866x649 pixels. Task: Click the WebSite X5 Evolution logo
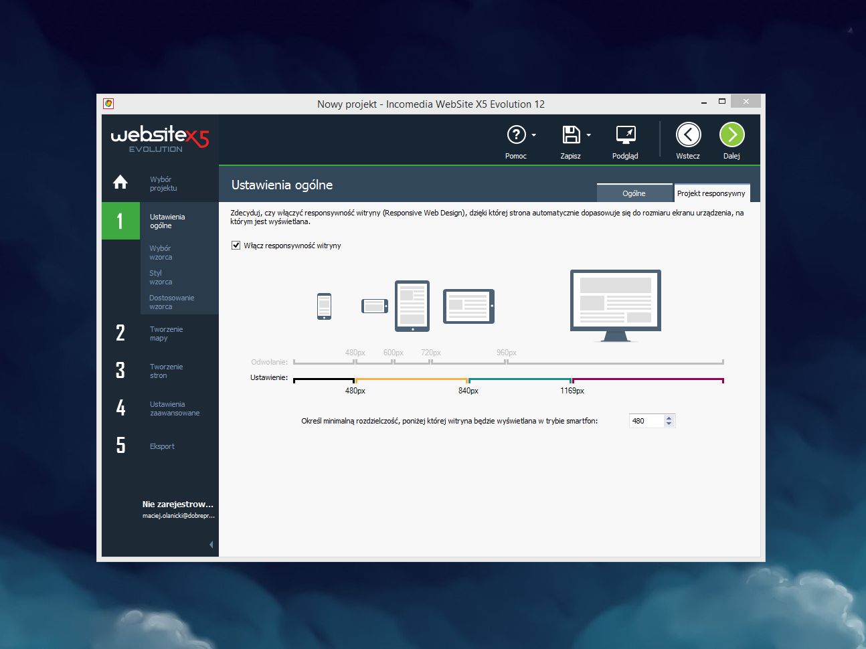click(160, 138)
